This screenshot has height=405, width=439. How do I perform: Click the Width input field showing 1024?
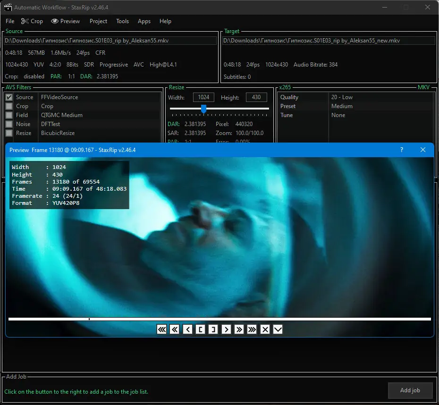tap(203, 97)
